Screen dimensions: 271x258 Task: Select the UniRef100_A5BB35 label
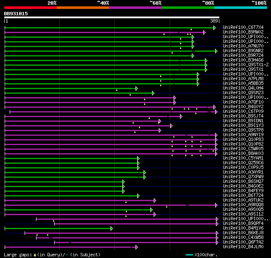(243, 84)
